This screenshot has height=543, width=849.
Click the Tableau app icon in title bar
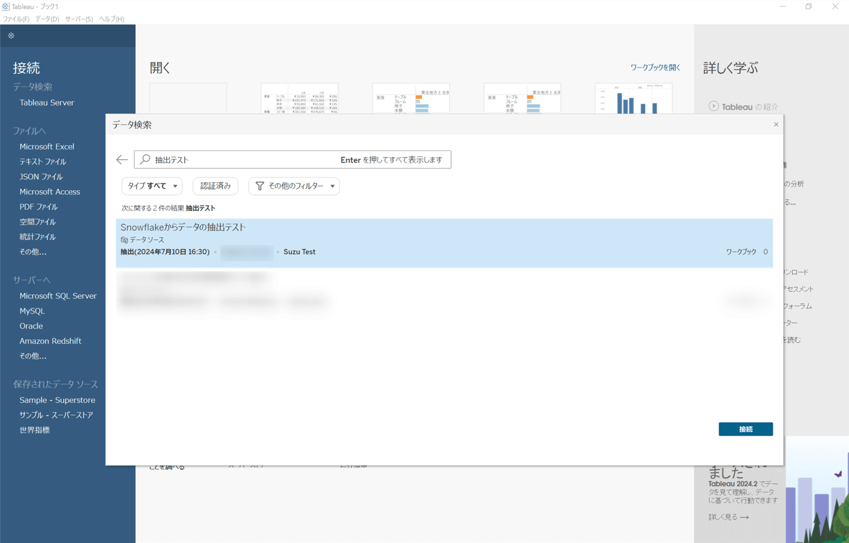point(5,6)
